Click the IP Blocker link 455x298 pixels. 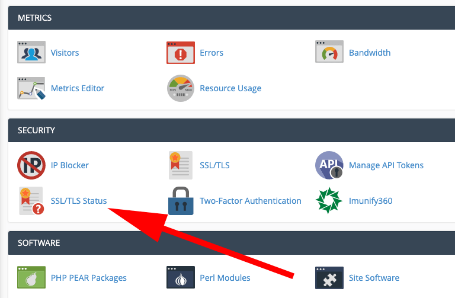coord(70,165)
